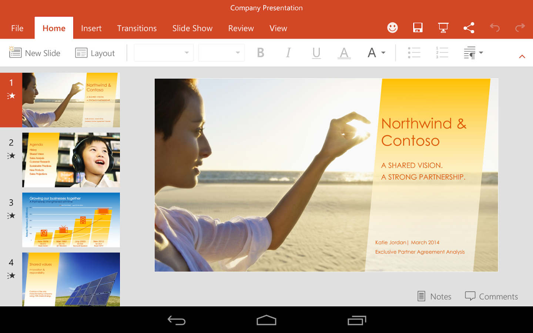Toggle underline formatting

coord(316,53)
